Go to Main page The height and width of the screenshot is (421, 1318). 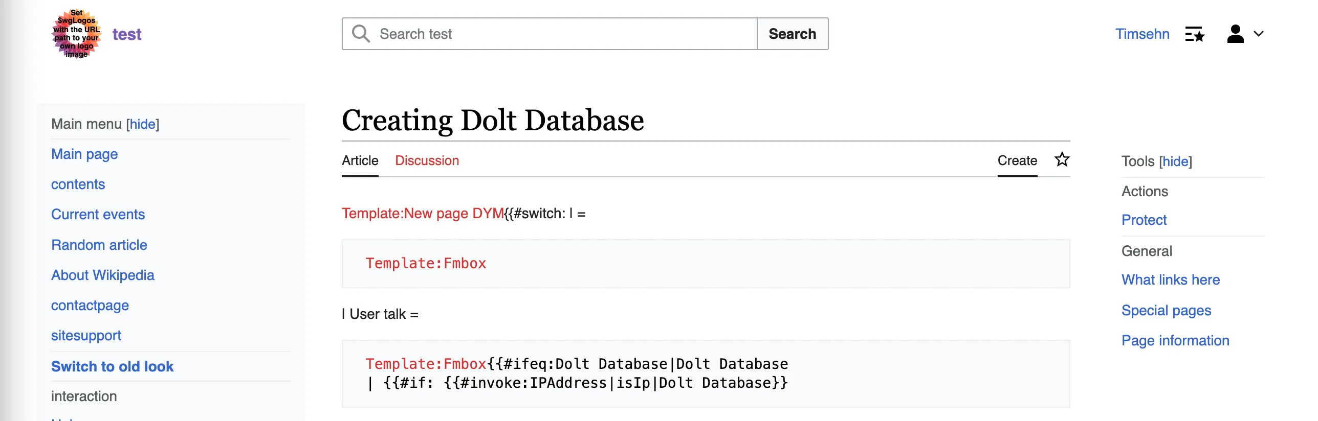pyautogui.click(x=84, y=154)
